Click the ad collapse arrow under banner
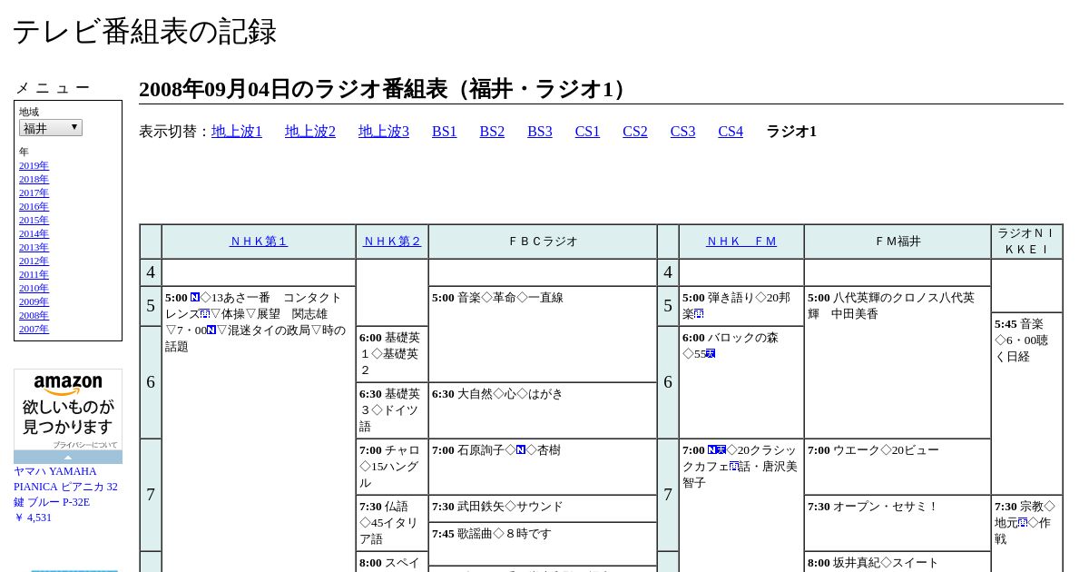Image resolution: width=1089 pixels, height=572 pixels. coord(68,457)
